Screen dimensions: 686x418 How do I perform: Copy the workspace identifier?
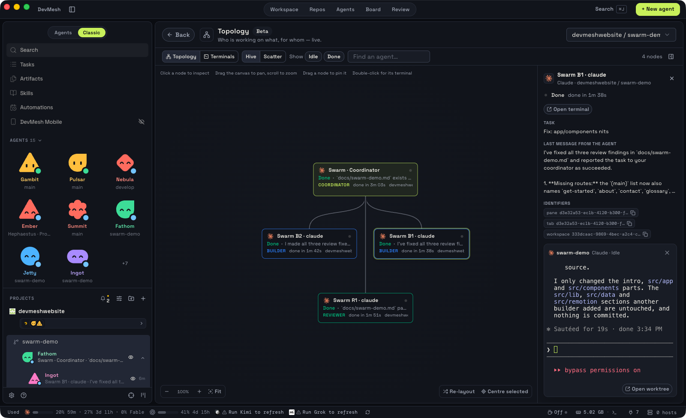pyautogui.click(x=645, y=234)
